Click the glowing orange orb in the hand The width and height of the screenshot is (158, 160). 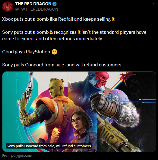pyautogui.click(x=57, y=130)
